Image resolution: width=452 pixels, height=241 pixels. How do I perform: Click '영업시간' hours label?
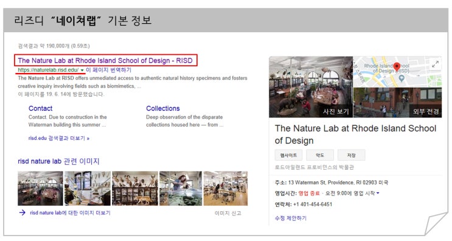286,194
